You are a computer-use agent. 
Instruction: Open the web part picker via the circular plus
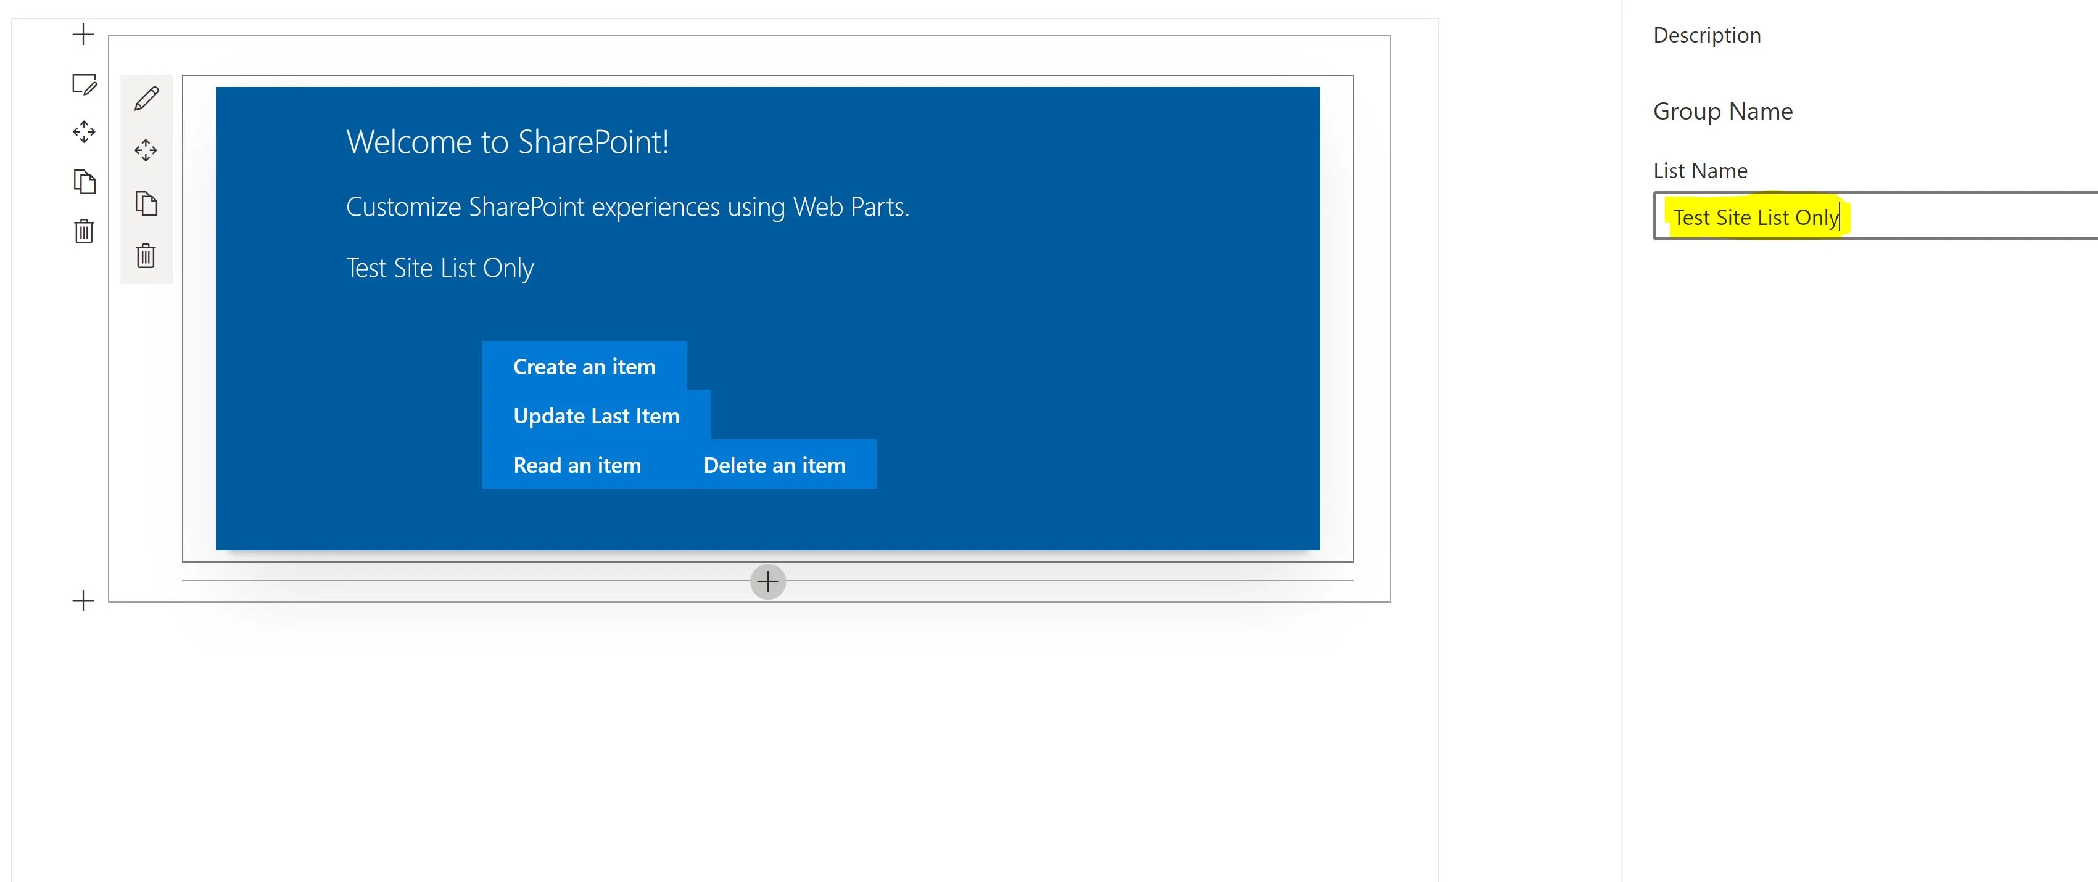pyautogui.click(x=767, y=582)
